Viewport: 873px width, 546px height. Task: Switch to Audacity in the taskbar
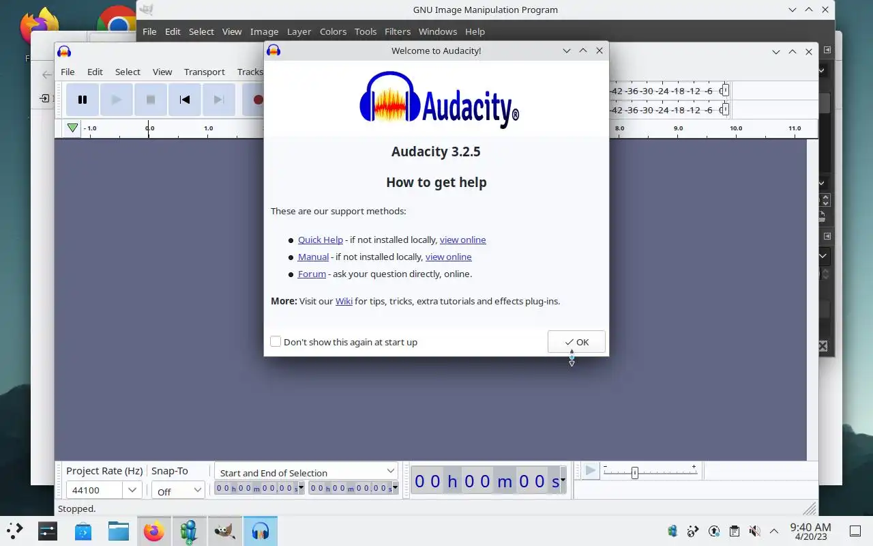tap(261, 530)
